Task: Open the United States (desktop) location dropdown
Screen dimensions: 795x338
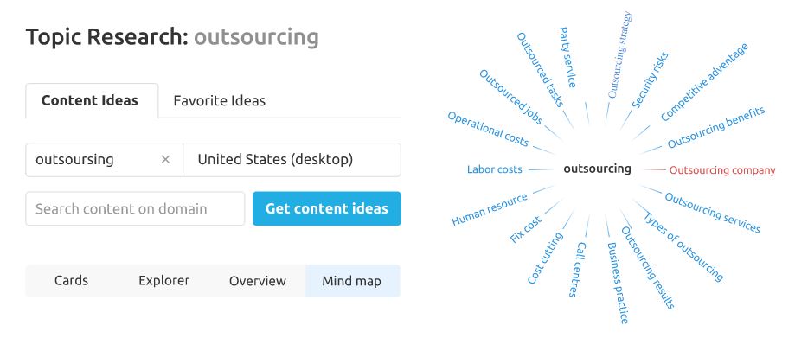Action: click(x=292, y=160)
